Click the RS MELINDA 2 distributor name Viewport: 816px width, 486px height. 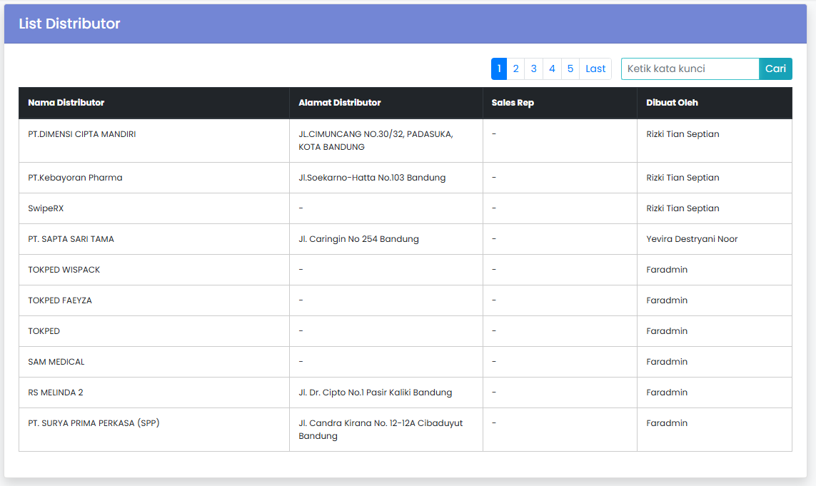tap(56, 393)
